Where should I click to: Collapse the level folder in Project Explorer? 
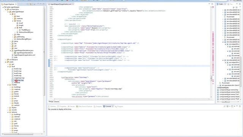(8, 67)
